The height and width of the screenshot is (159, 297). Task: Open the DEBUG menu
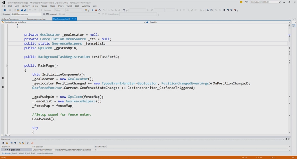[x=44, y=6]
